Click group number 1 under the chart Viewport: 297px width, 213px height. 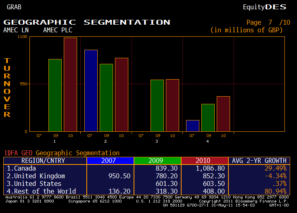(54, 141)
